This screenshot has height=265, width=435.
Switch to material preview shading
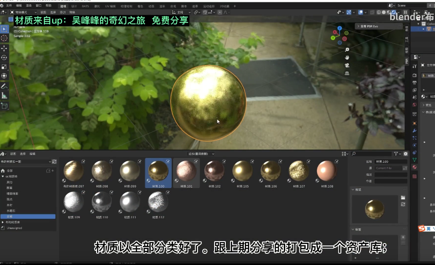pyautogui.click(x=389, y=12)
